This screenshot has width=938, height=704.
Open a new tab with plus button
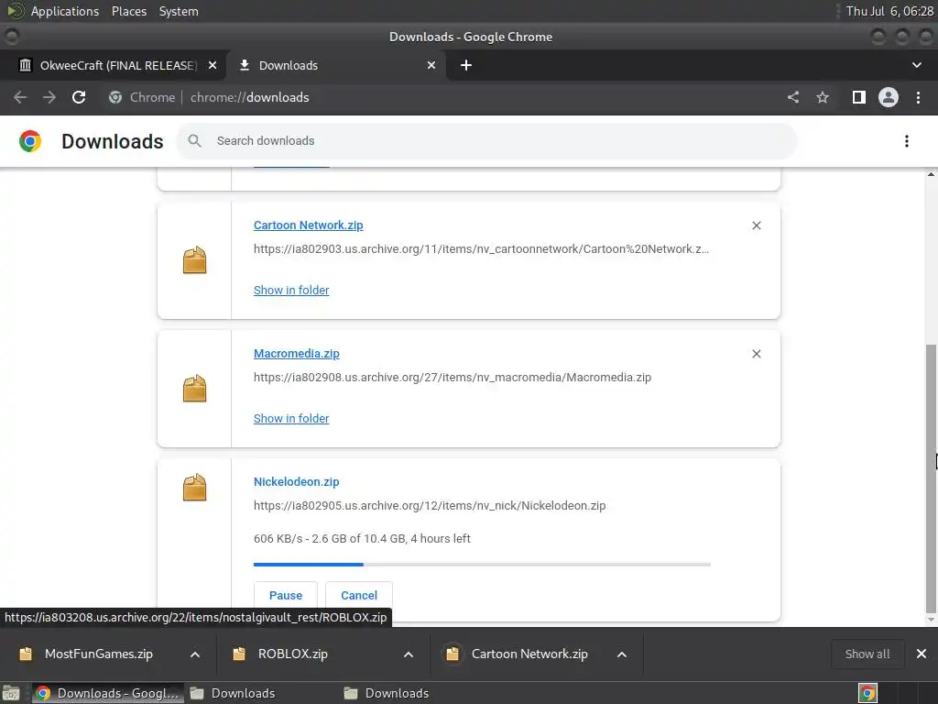click(466, 65)
